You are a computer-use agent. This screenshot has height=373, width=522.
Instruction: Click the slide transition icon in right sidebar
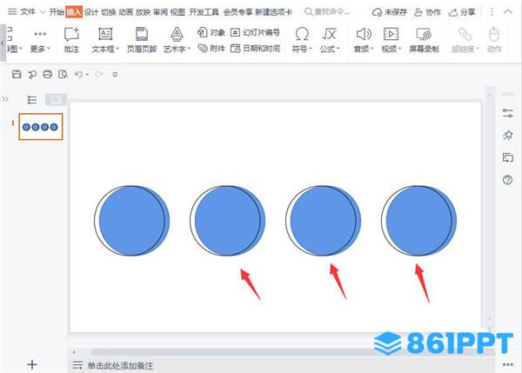click(x=508, y=157)
